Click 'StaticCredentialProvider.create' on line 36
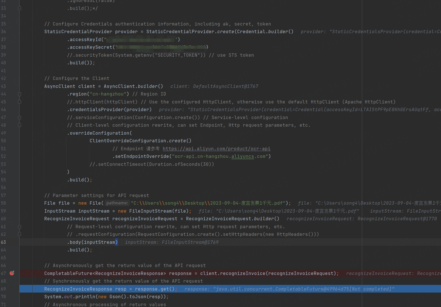 tap(190, 31)
